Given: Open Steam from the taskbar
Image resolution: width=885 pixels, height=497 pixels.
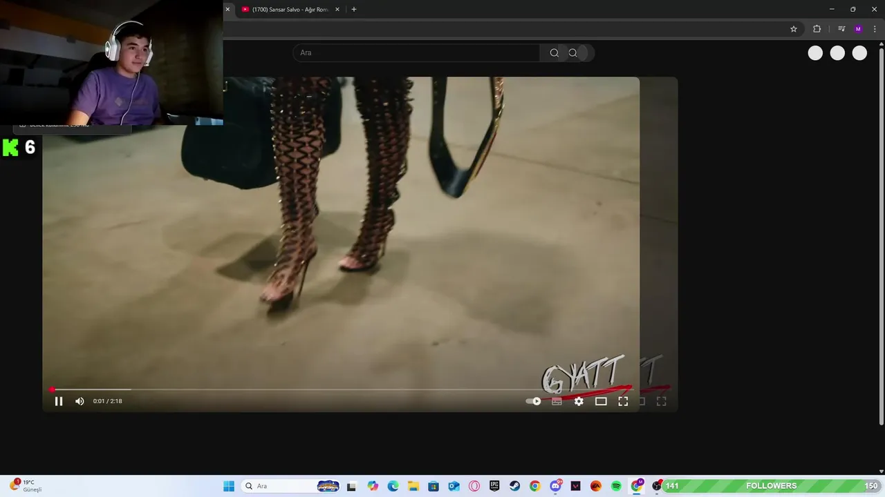Looking at the screenshot, I should pyautogui.click(x=514, y=486).
